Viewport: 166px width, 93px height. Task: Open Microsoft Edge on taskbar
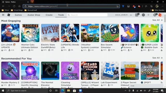[x=63, y=91]
